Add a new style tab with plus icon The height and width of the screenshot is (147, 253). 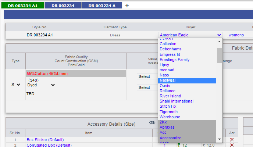(127, 6)
